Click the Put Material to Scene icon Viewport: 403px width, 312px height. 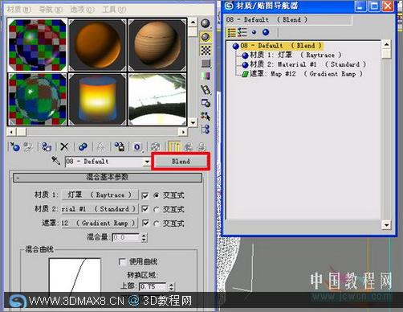pyautogui.click(x=28, y=147)
